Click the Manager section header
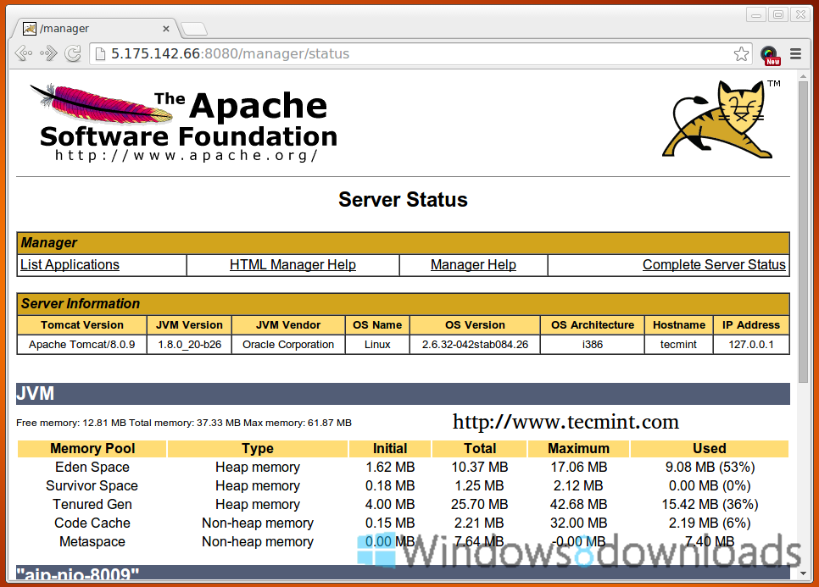The height and width of the screenshot is (587, 819). [x=403, y=242]
